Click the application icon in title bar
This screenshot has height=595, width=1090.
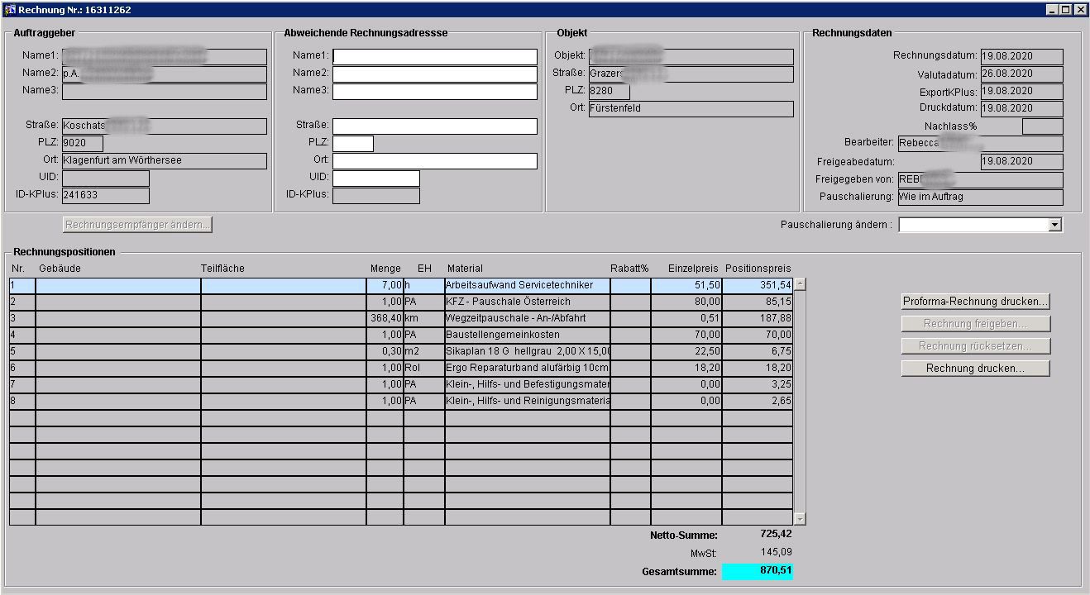pyautogui.click(x=10, y=10)
